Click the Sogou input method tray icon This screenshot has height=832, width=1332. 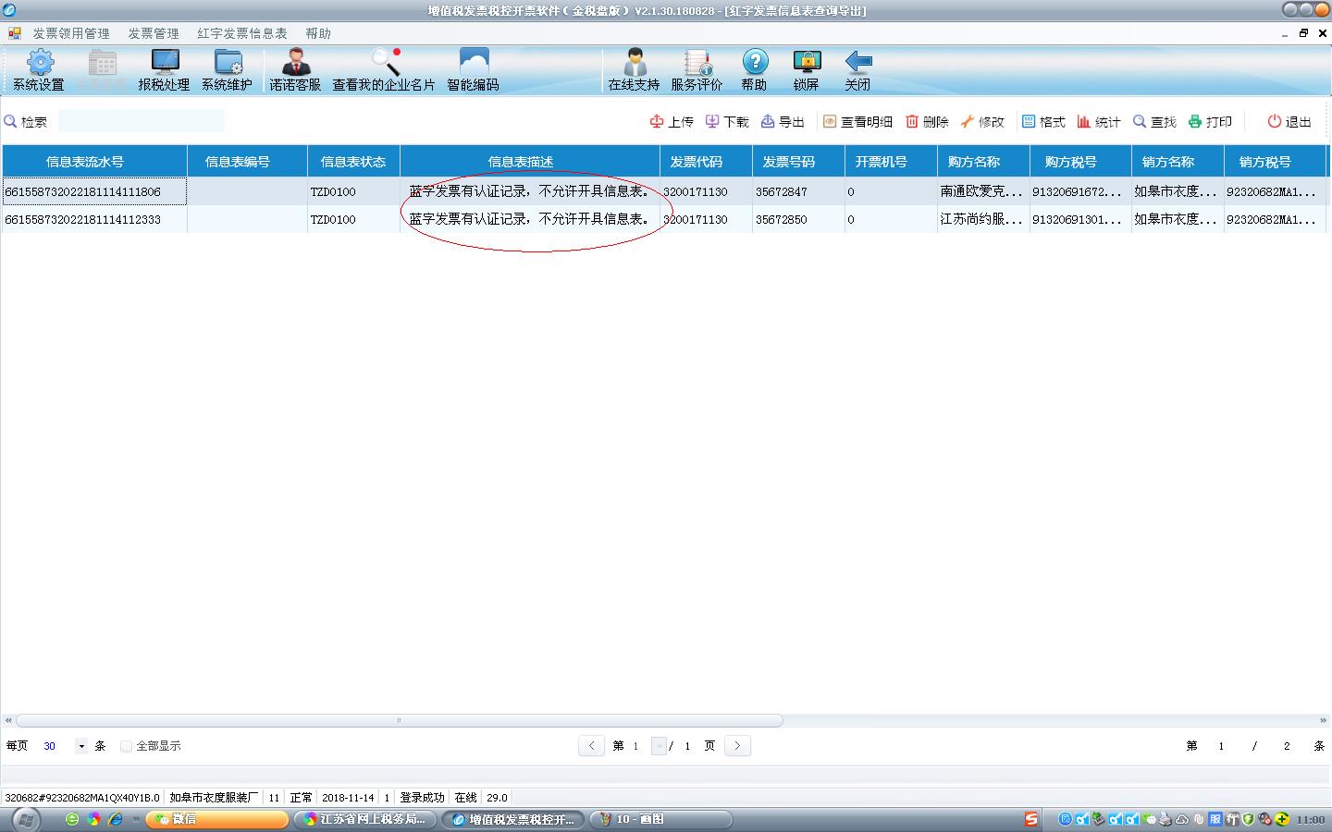pos(1031,819)
